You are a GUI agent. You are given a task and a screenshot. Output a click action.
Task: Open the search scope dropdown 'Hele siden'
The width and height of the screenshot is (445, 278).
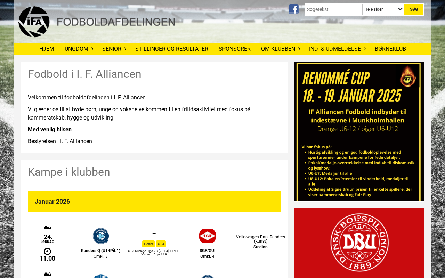383,9
